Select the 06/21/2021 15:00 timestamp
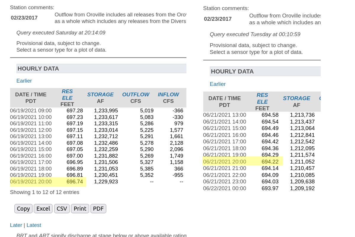This screenshot has height=237, width=355. [225, 128]
